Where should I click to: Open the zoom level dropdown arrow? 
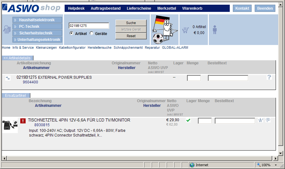pyautogui.click(x=276, y=165)
